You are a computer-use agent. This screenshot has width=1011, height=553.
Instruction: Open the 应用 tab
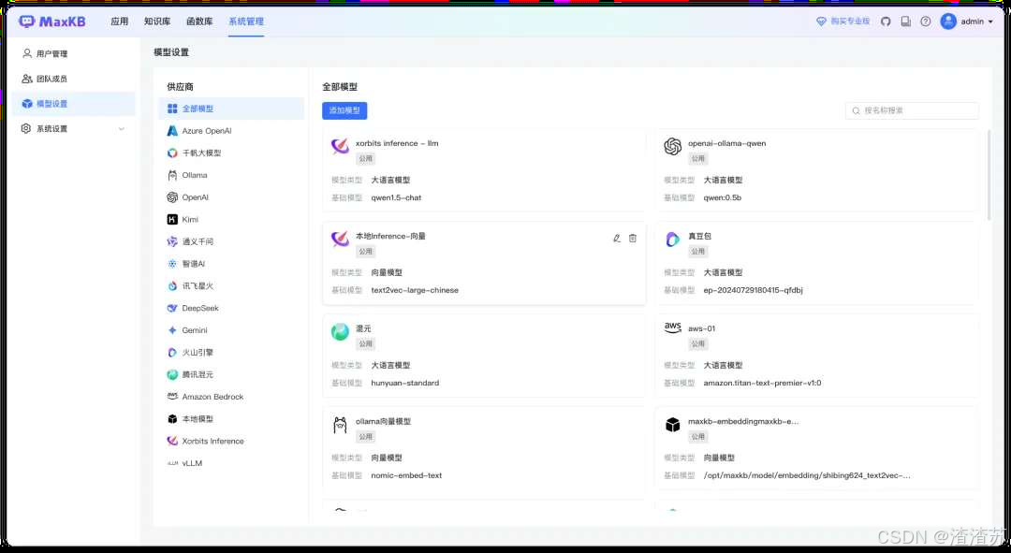pyautogui.click(x=119, y=22)
